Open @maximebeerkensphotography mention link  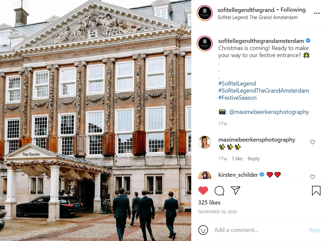pyautogui.click(x=269, y=112)
